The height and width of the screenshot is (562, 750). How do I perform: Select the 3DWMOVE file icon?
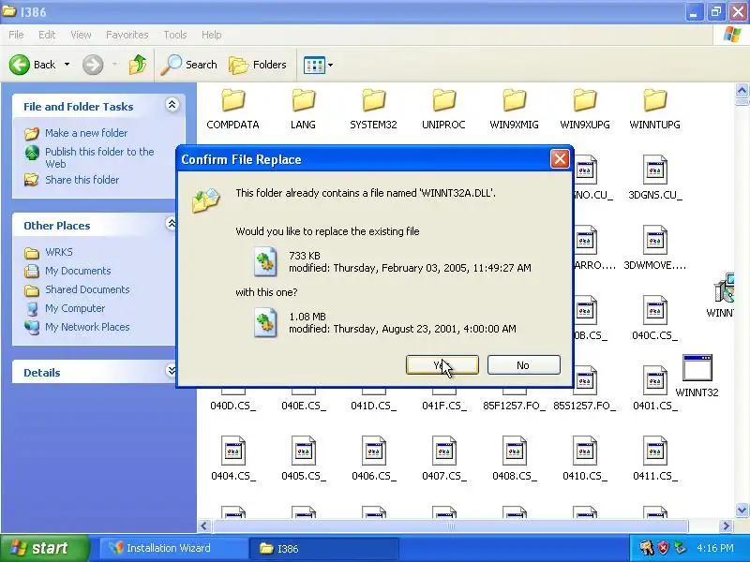pyautogui.click(x=654, y=240)
